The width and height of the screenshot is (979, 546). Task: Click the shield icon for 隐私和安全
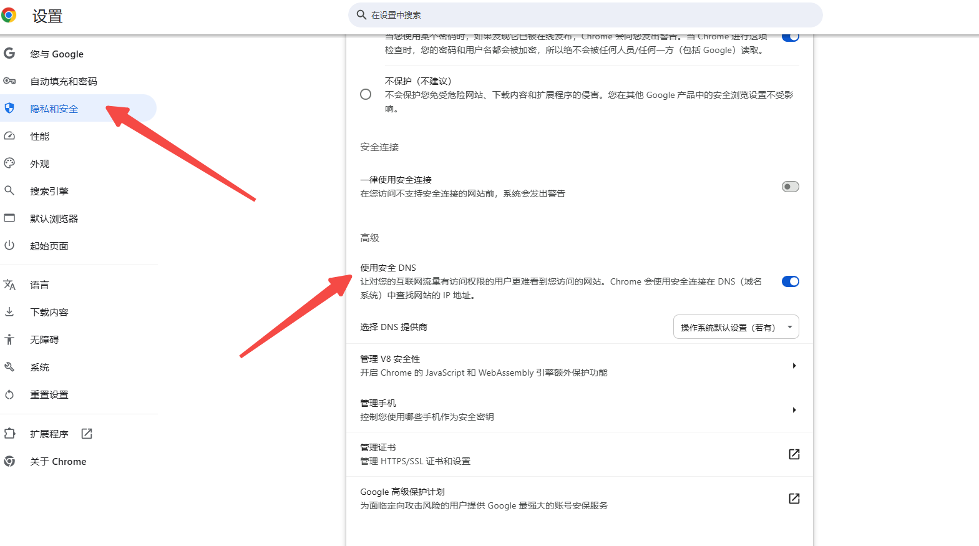pos(9,108)
